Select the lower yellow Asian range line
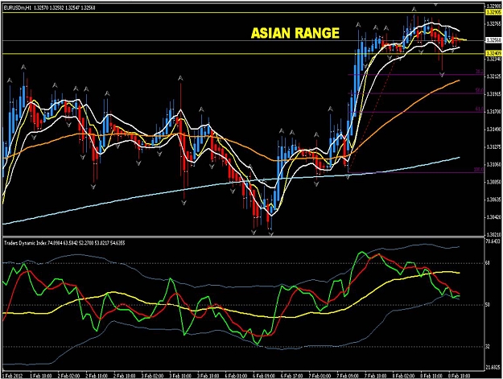This screenshot has height=379, width=503. pyautogui.click(x=243, y=54)
